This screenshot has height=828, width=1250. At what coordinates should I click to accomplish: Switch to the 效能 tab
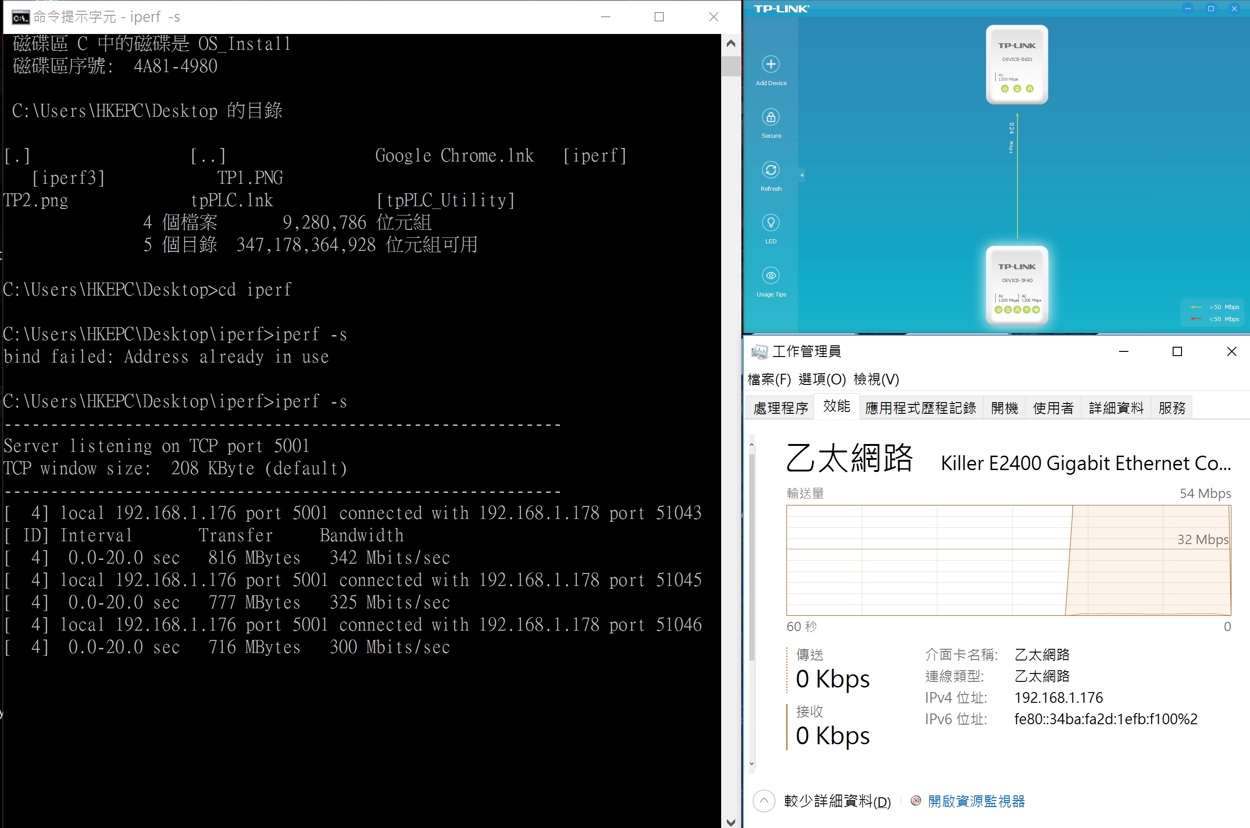point(837,406)
